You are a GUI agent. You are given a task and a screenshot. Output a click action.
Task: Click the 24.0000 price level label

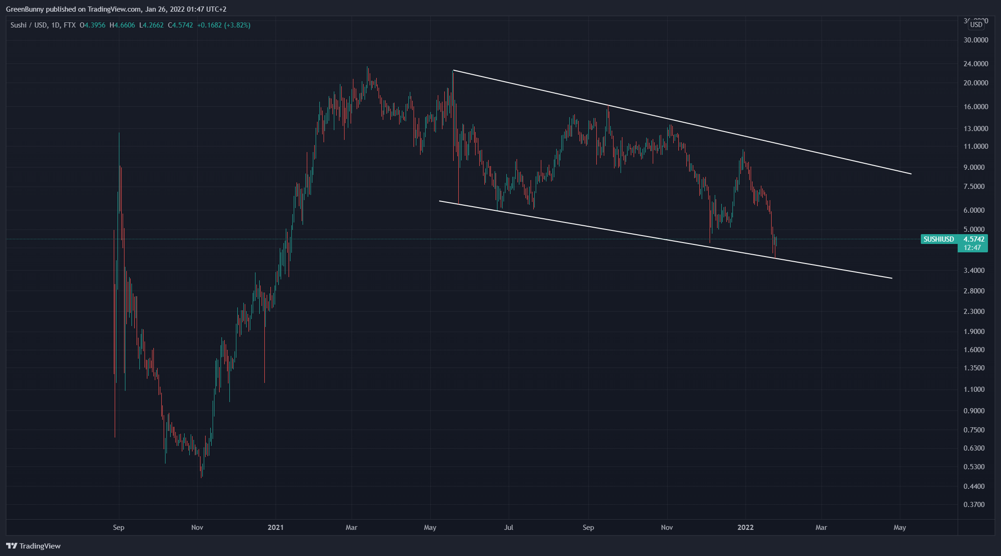point(976,64)
